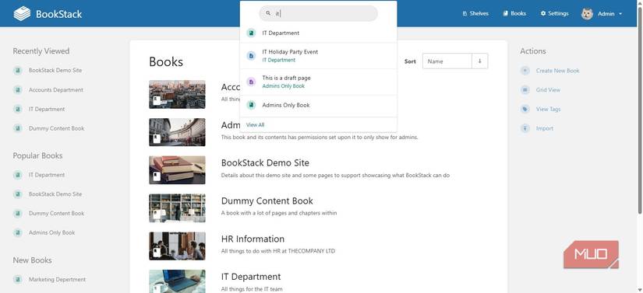Click Create New Book plus icon
643x293 pixels.
[x=525, y=71]
